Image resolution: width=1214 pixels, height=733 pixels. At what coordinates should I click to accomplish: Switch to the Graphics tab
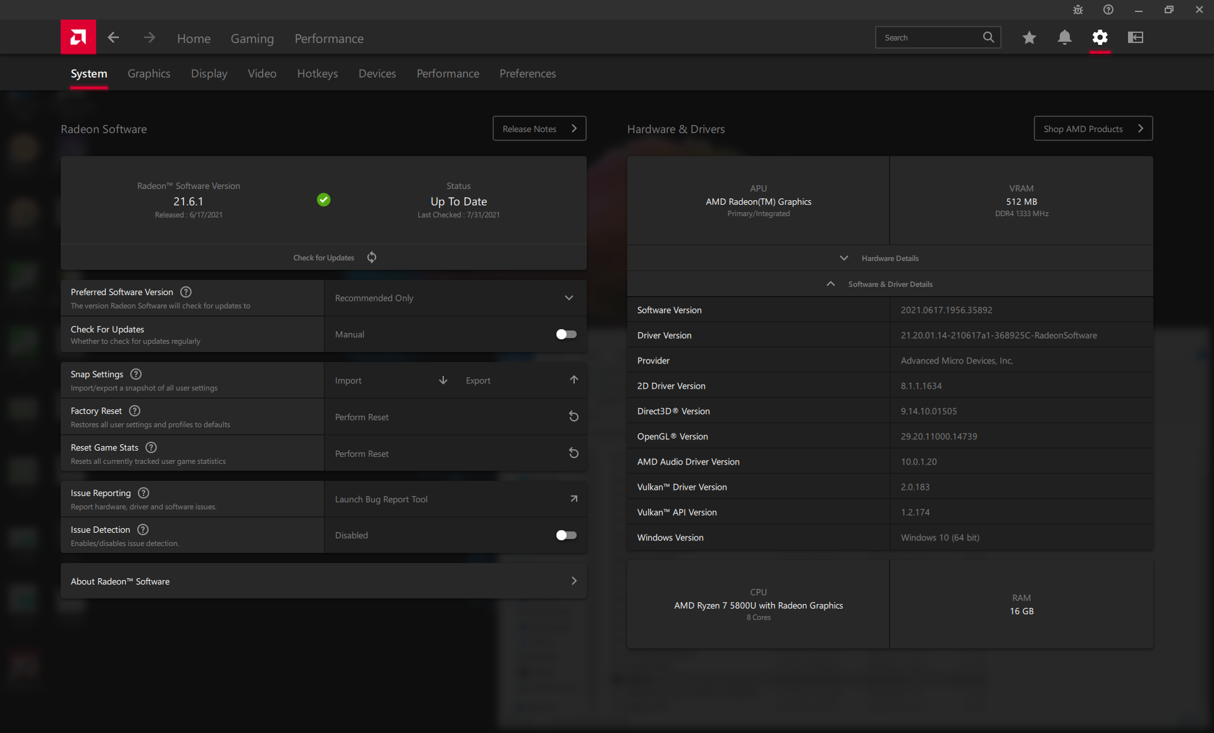pyautogui.click(x=149, y=74)
